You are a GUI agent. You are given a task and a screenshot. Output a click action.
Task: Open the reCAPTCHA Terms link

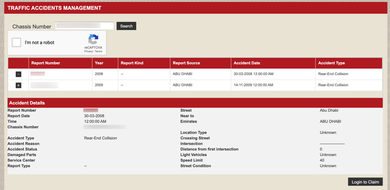point(99,51)
